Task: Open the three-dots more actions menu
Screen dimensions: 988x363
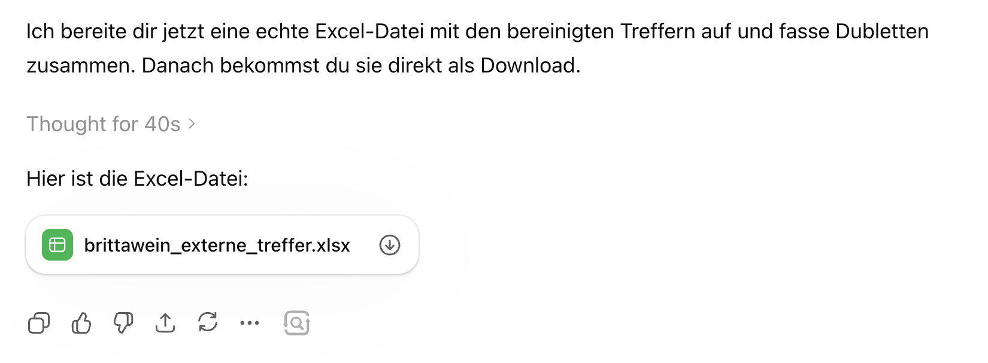Action: tap(250, 323)
